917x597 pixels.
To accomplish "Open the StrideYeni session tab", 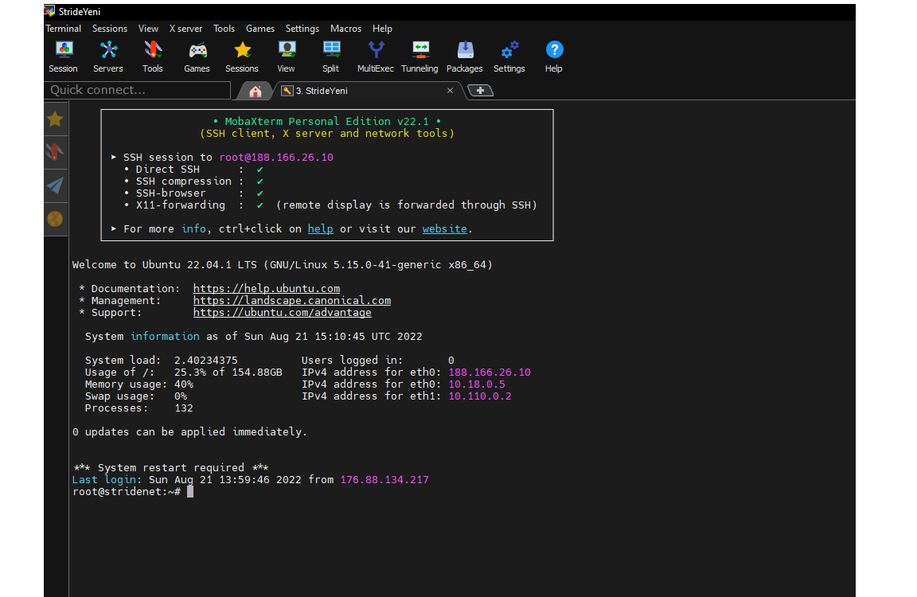I will click(x=326, y=90).
